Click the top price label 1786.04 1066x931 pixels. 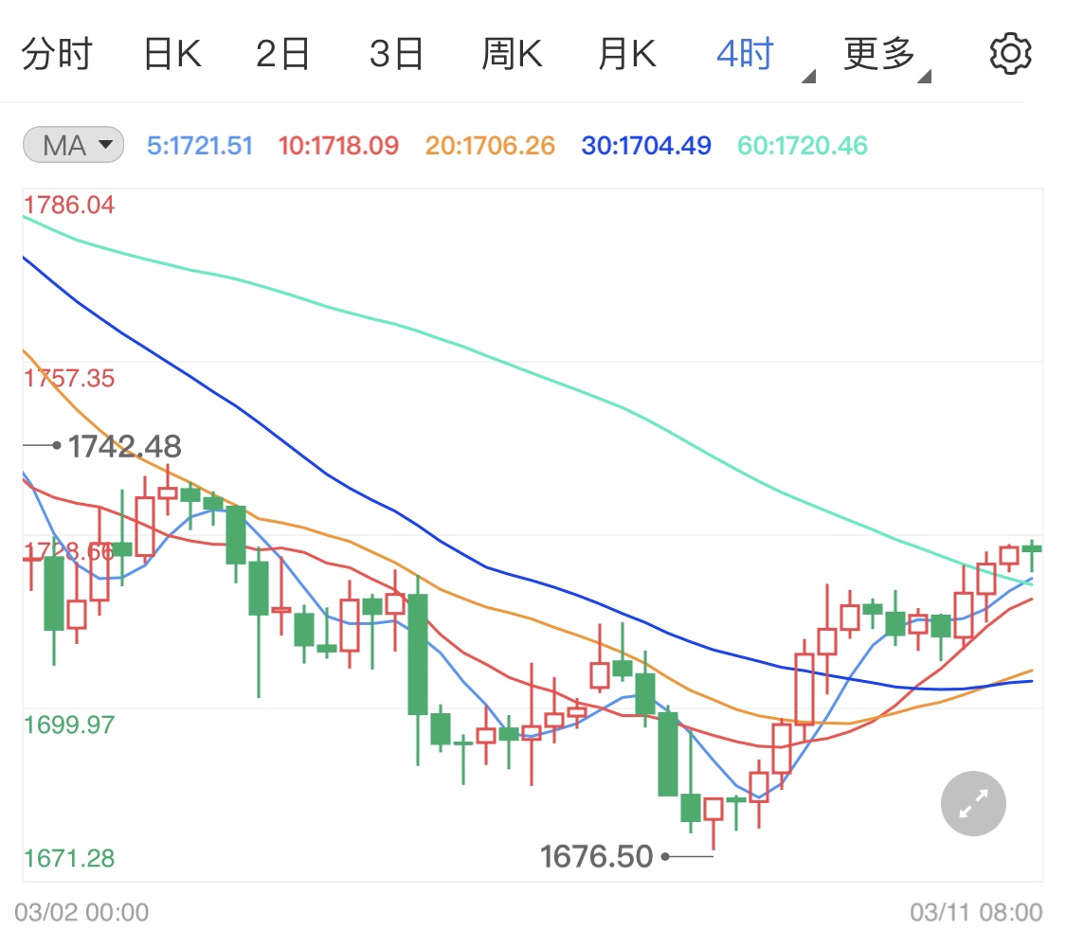[x=69, y=205]
